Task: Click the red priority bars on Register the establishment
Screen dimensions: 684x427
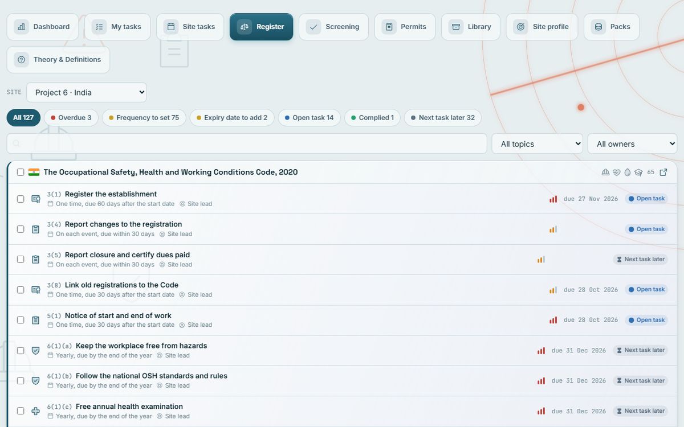Action: pos(553,199)
